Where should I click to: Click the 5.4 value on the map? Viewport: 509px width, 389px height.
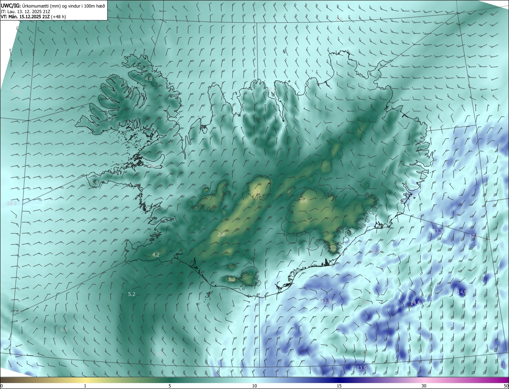click(x=94, y=182)
